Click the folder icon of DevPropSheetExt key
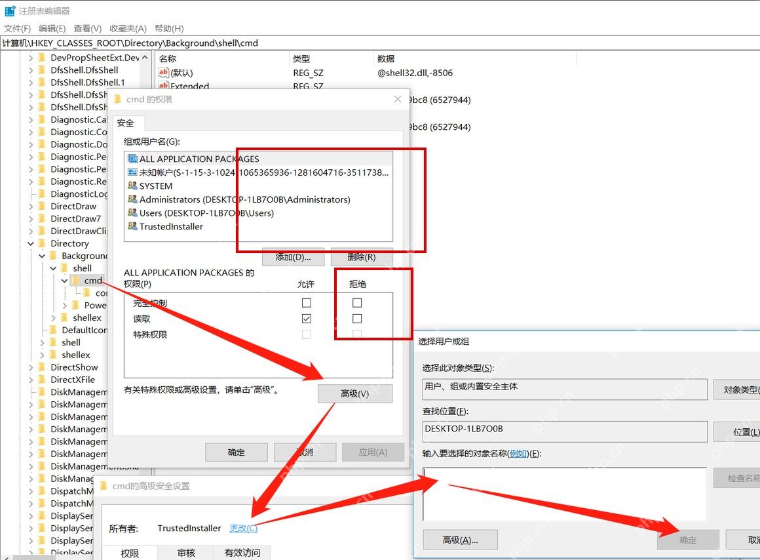The height and width of the screenshot is (560, 760). pyautogui.click(x=42, y=57)
